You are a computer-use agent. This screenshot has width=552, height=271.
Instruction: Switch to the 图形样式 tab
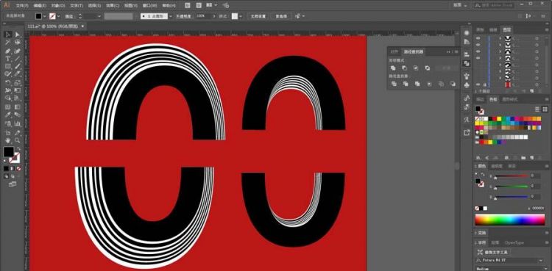pos(509,99)
